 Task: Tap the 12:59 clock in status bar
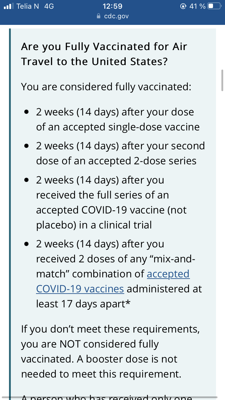pos(112,6)
